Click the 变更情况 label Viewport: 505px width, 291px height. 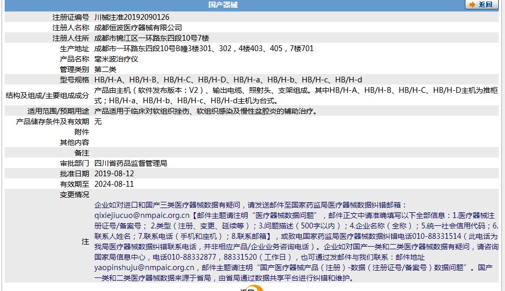click(75, 195)
